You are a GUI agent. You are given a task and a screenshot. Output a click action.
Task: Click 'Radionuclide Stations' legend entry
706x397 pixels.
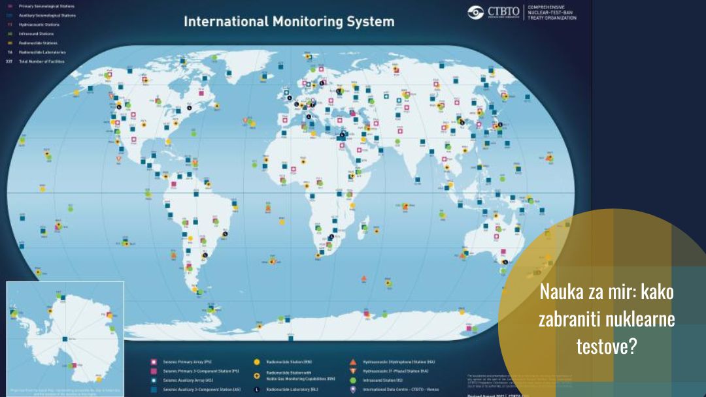[38, 43]
